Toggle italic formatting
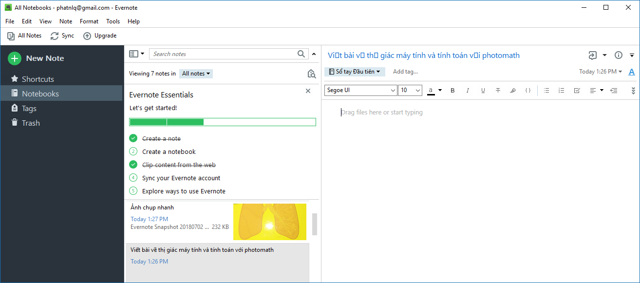The height and width of the screenshot is (283, 640). point(468,91)
